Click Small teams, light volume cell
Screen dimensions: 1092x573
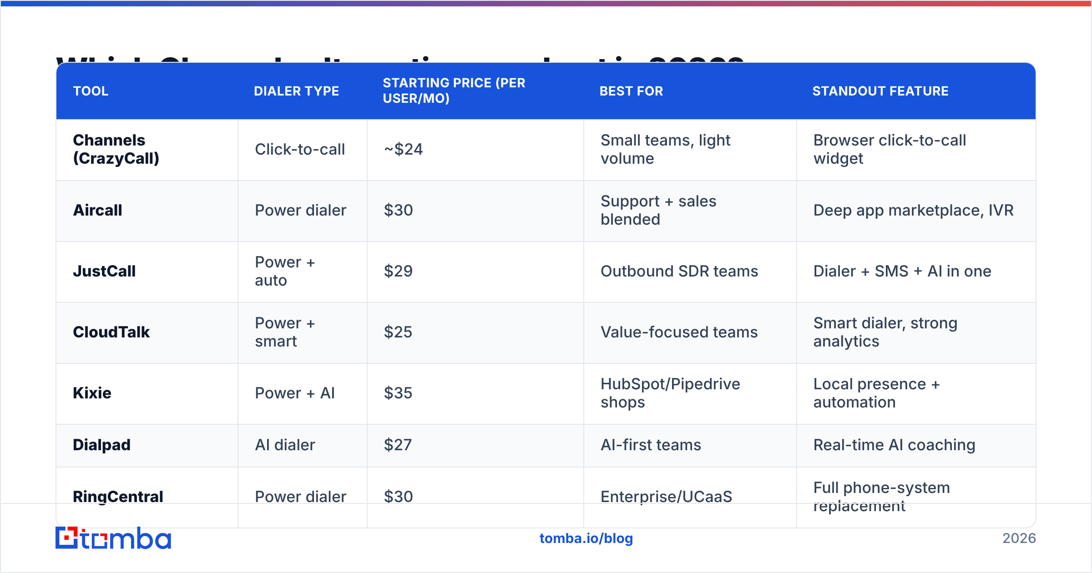coord(665,149)
